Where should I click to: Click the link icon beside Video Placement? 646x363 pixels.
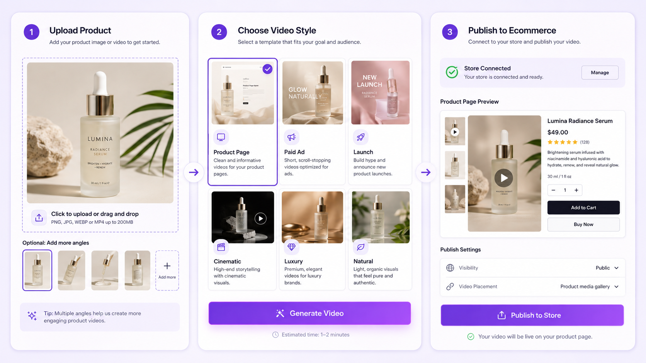450,287
